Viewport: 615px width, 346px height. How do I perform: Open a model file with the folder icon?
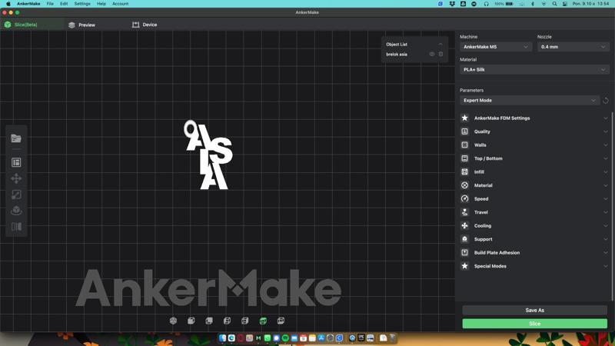16,138
